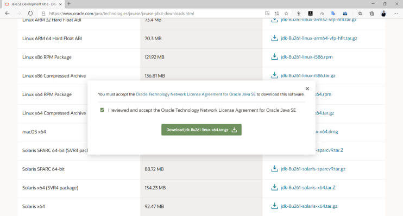Download jdk-8u261-linux-i586.tar.gz link
This screenshot has width=403, height=216.
pyautogui.click(x=308, y=75)
